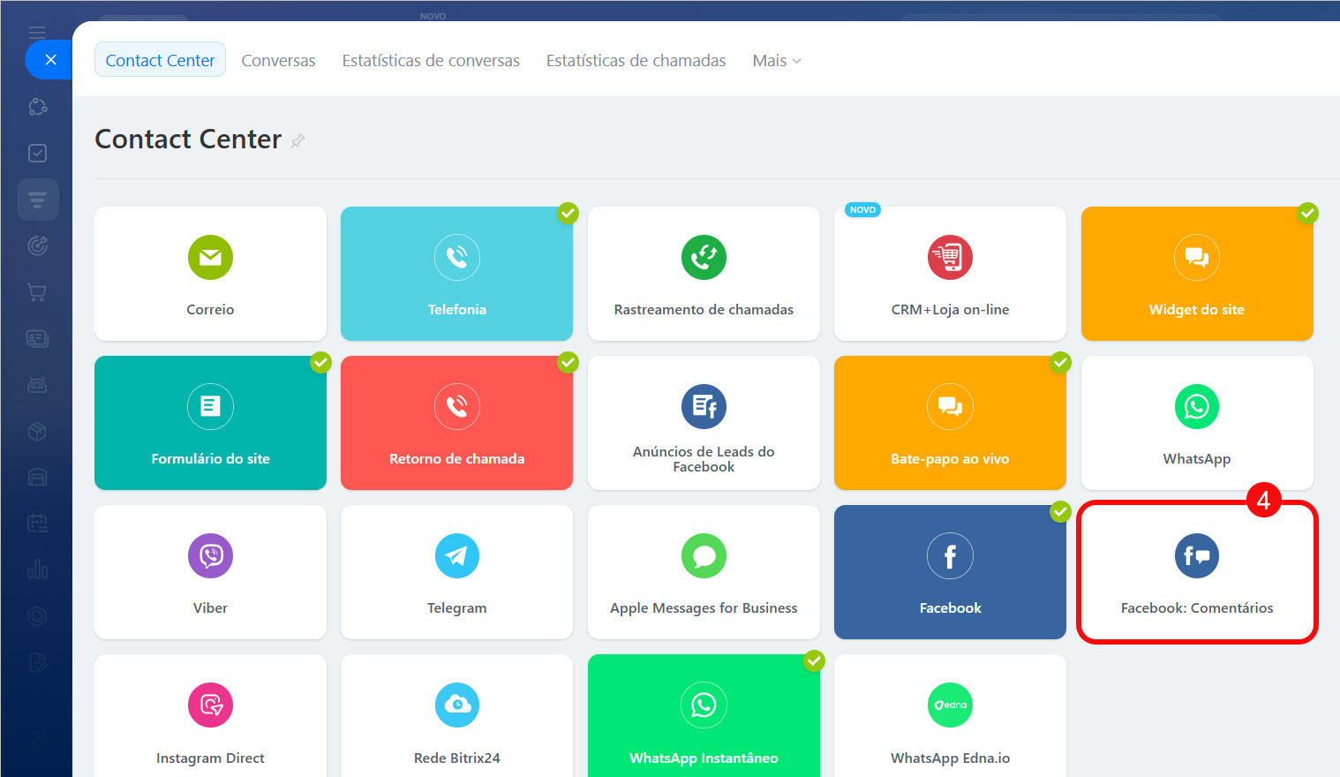1340x777 pixels.
Task: Close the Contact Center slider panel
Action: coord(50,60)
